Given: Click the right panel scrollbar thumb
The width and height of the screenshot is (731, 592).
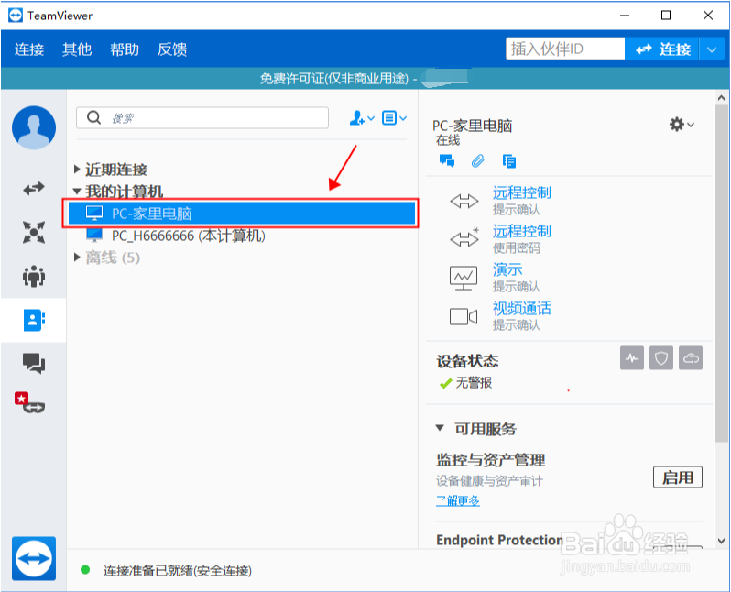Looking at the screenshot, I should point(721,273).
